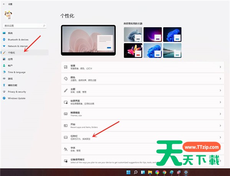Expand 任务栏 row using its chevron
Screen dimensions: 230x176
(220, 137)
